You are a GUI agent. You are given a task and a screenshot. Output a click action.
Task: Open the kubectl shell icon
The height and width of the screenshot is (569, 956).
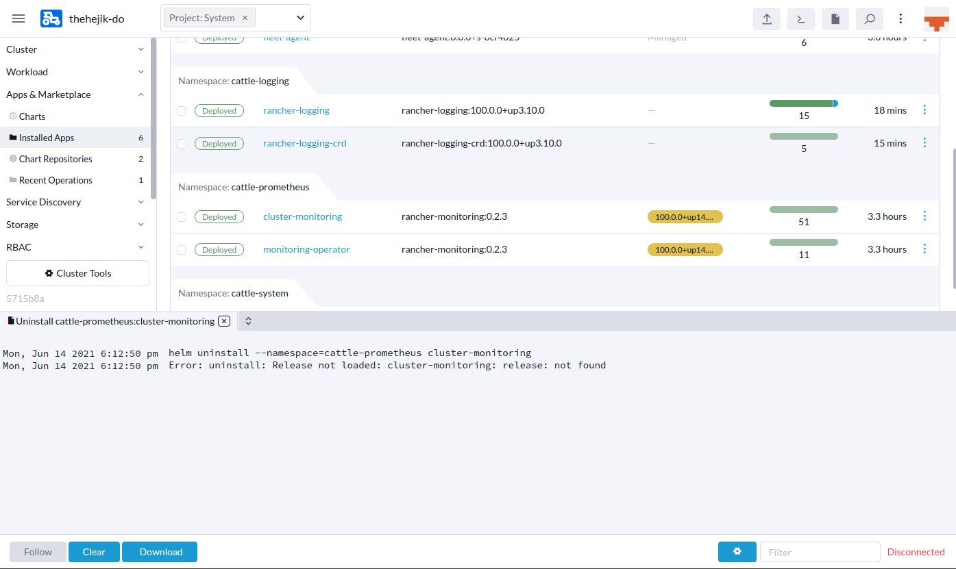click(x=800, y=18)
